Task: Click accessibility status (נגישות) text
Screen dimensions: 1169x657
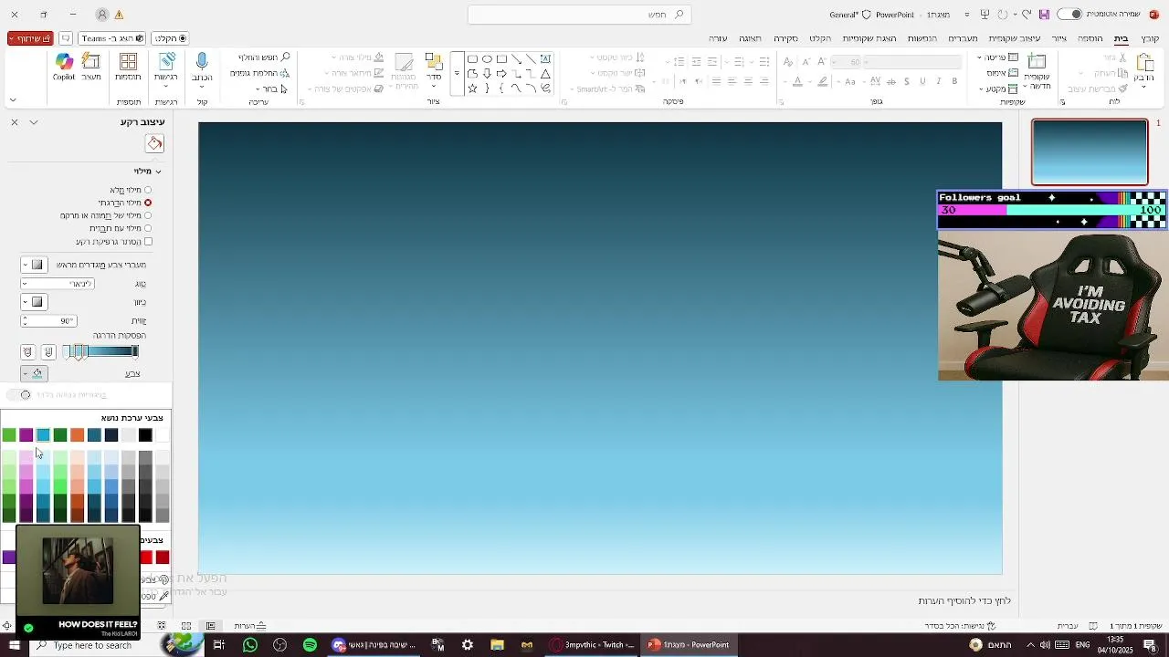Action: click(960, 626)
